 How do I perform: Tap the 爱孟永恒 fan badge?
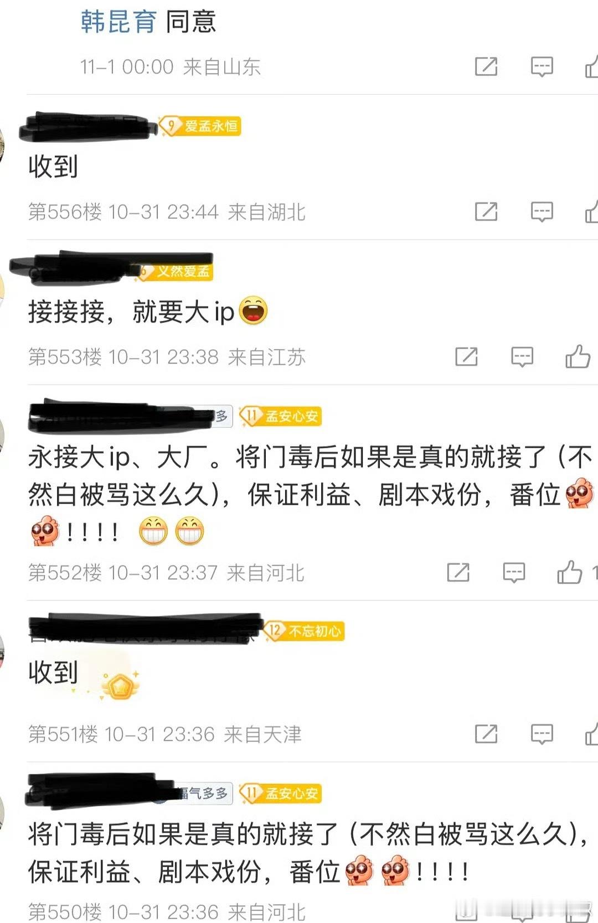coord(200,126)
